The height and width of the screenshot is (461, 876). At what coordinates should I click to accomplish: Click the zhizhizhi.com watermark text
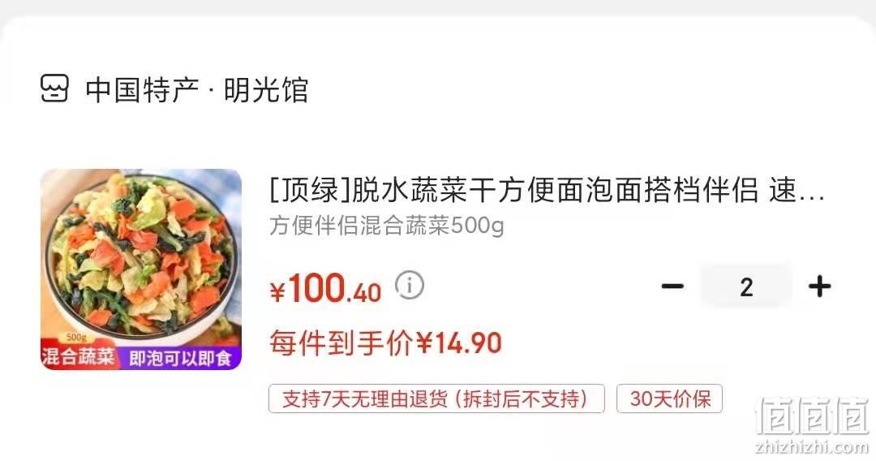coord(811,446)
